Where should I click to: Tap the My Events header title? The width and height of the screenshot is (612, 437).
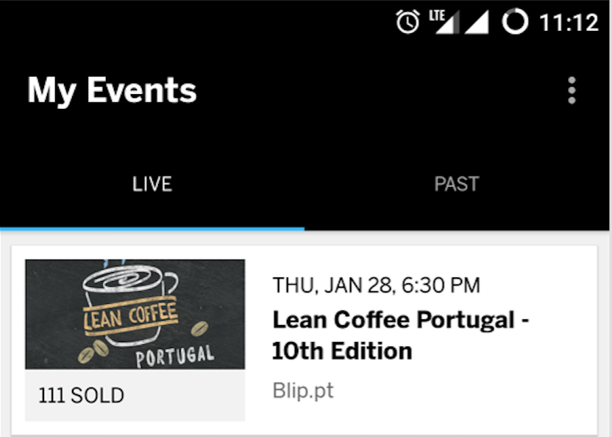click(x=112, y=90)
